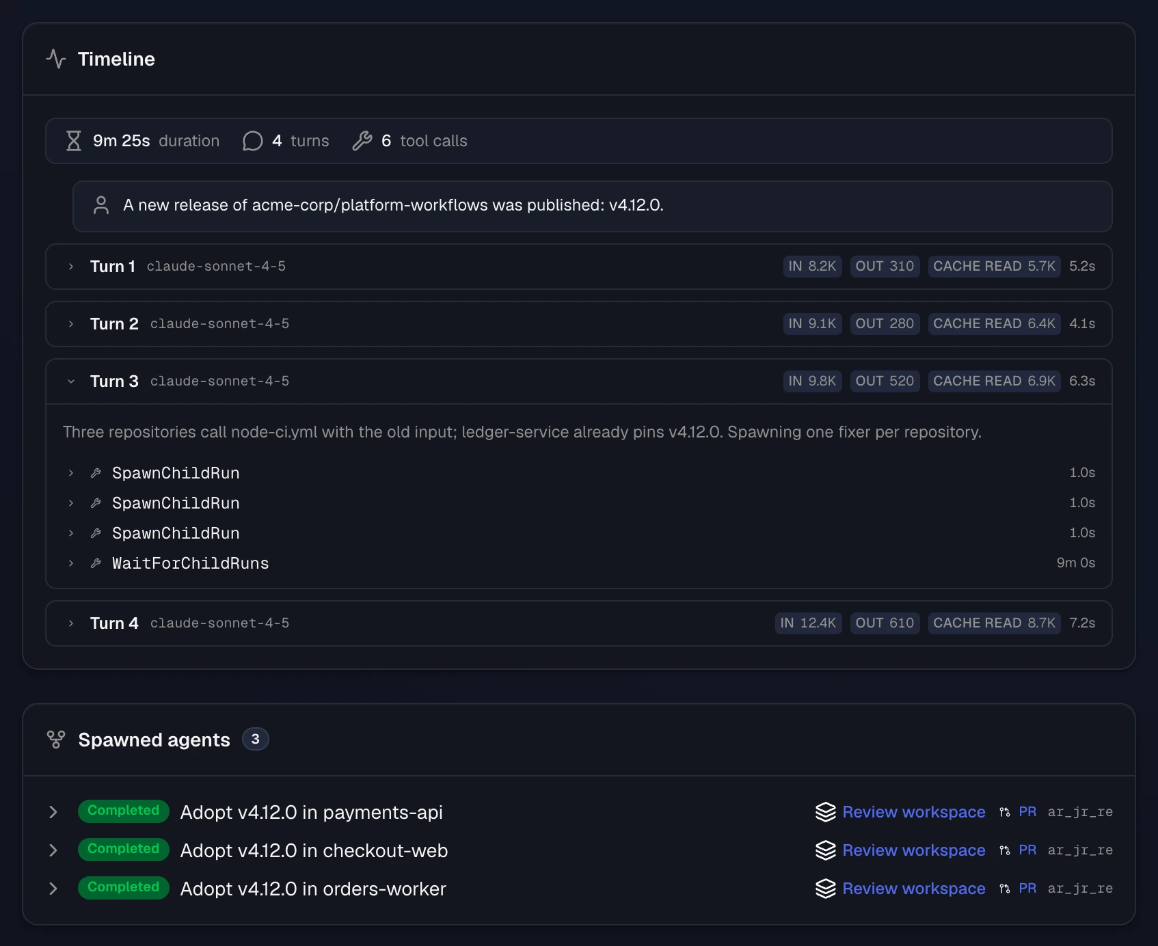Click the Spawned agents branch icon

[56, 740]
